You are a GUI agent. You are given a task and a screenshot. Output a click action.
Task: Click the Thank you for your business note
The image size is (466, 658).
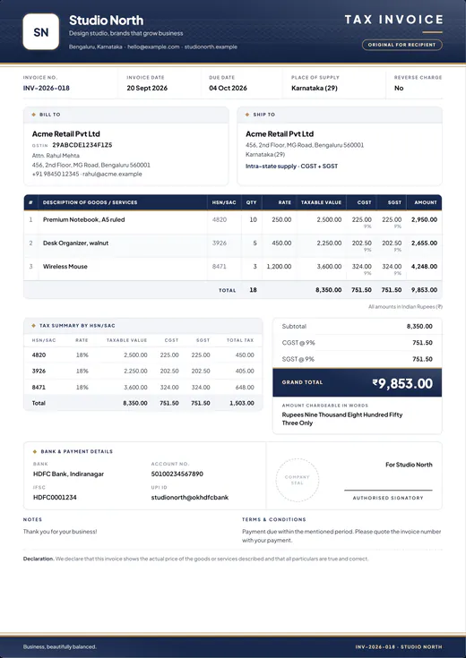click(x=60, y=532)
